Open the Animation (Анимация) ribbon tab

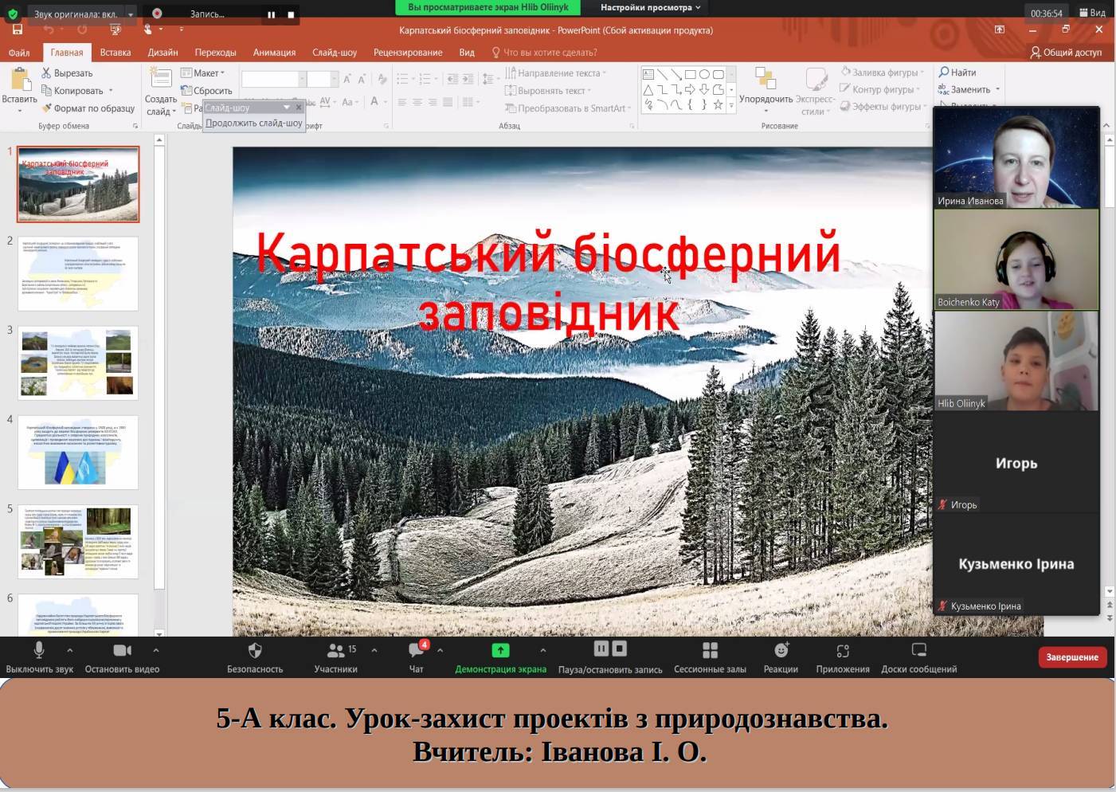[274, 53]
